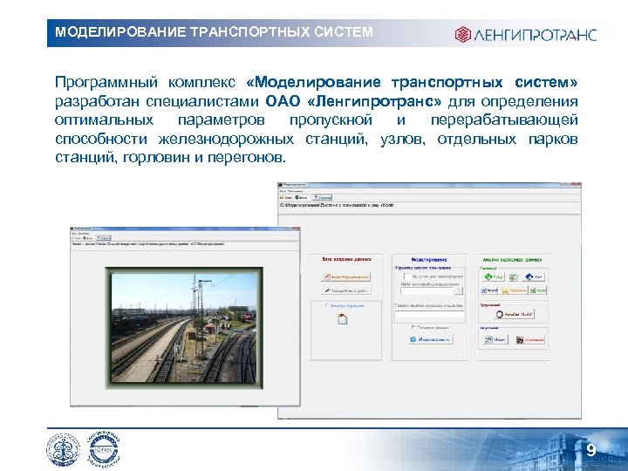Open the second menu in the right window menu bar
This screenshot has height=471, width=628.
point(293,191)
